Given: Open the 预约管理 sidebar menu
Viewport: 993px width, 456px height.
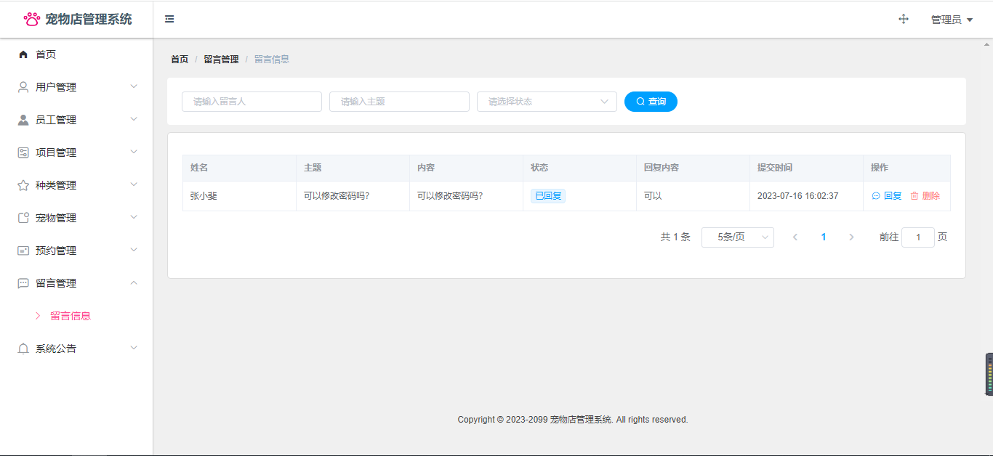Looking at the screenshot, I should (76, 251).
